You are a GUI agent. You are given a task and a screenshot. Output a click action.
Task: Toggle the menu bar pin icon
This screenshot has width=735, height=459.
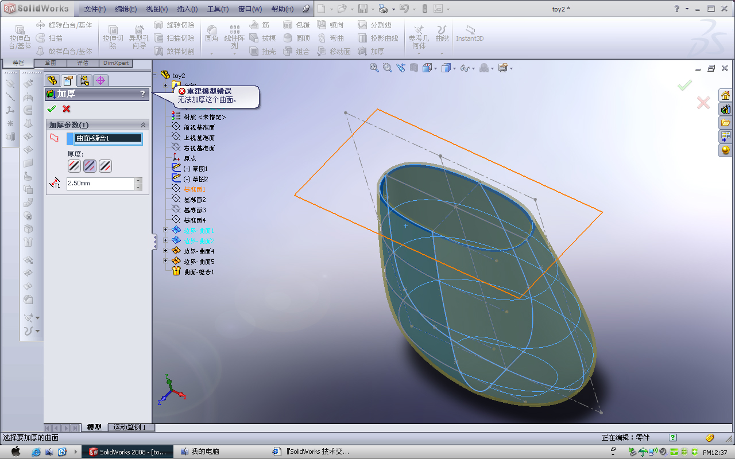(306, 9)
